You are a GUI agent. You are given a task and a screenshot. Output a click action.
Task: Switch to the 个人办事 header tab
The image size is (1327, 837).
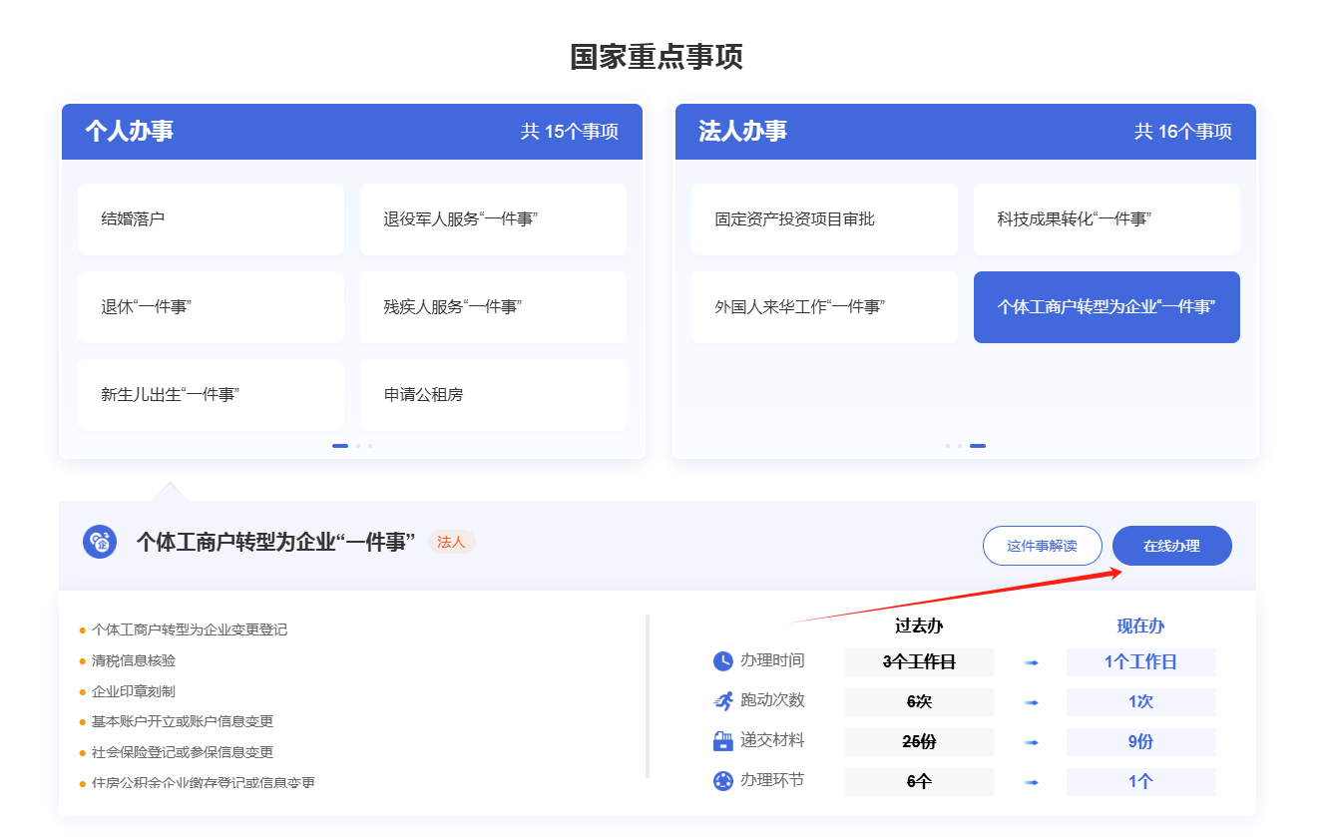tap(130, 132)
